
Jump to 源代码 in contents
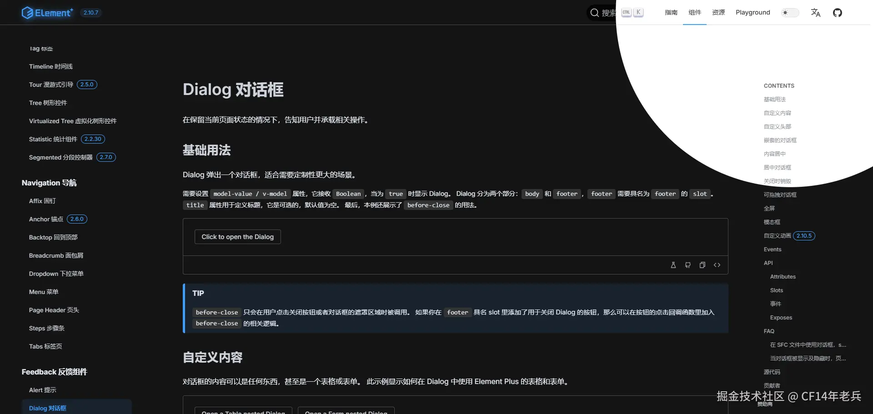coord(772,372)
